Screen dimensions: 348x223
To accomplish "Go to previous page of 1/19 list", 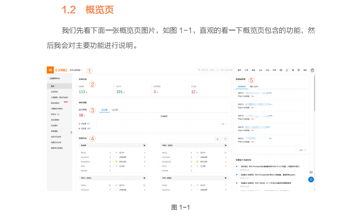I will tap(296, 150).
